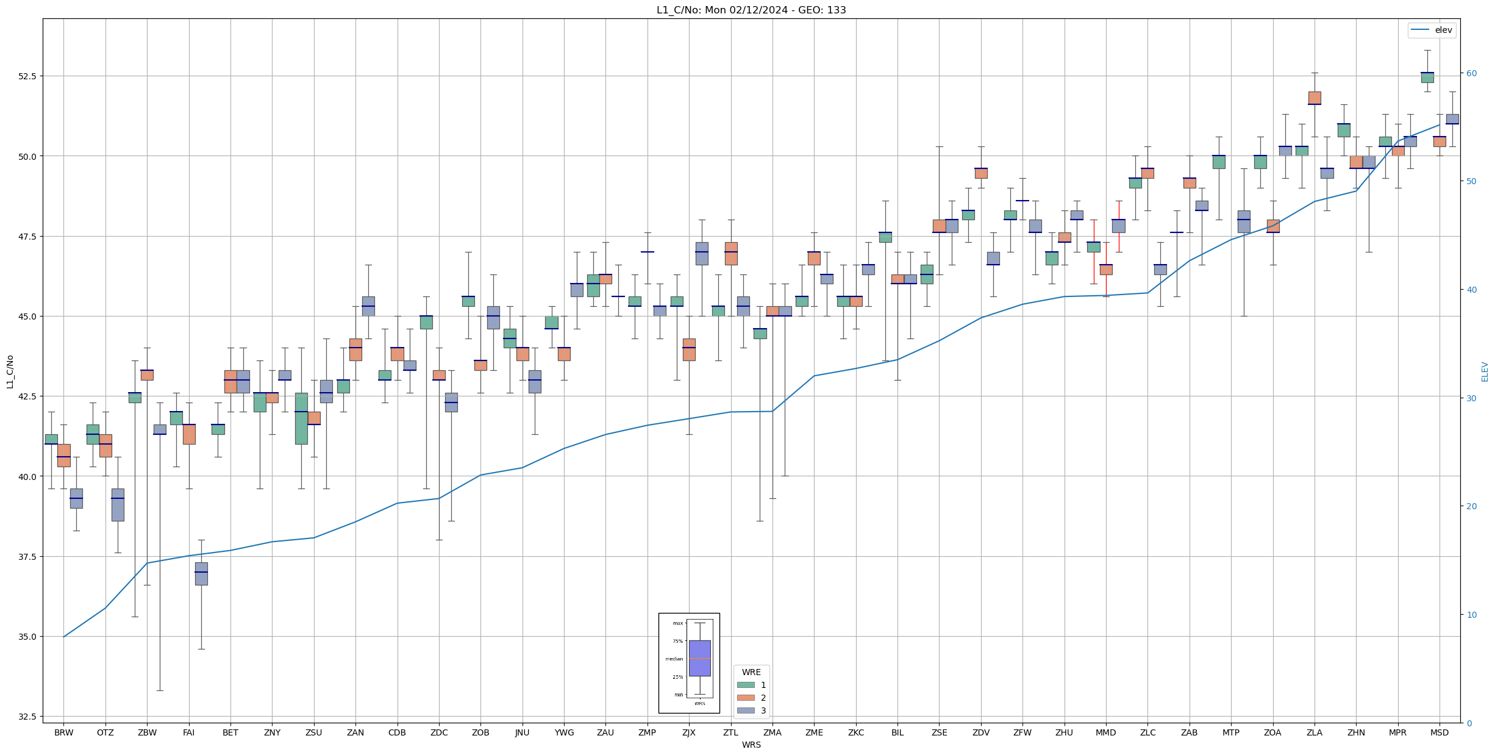Screen dimensions: 1495x755
Task: Click the WRS x-axis title
Action: point(751,745)
